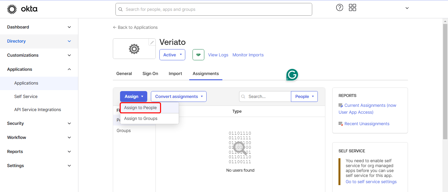Image resolution: width=448 pixels, height=192 pixels.
Task: Click the green handshake icon button
Action: point(198,55)
